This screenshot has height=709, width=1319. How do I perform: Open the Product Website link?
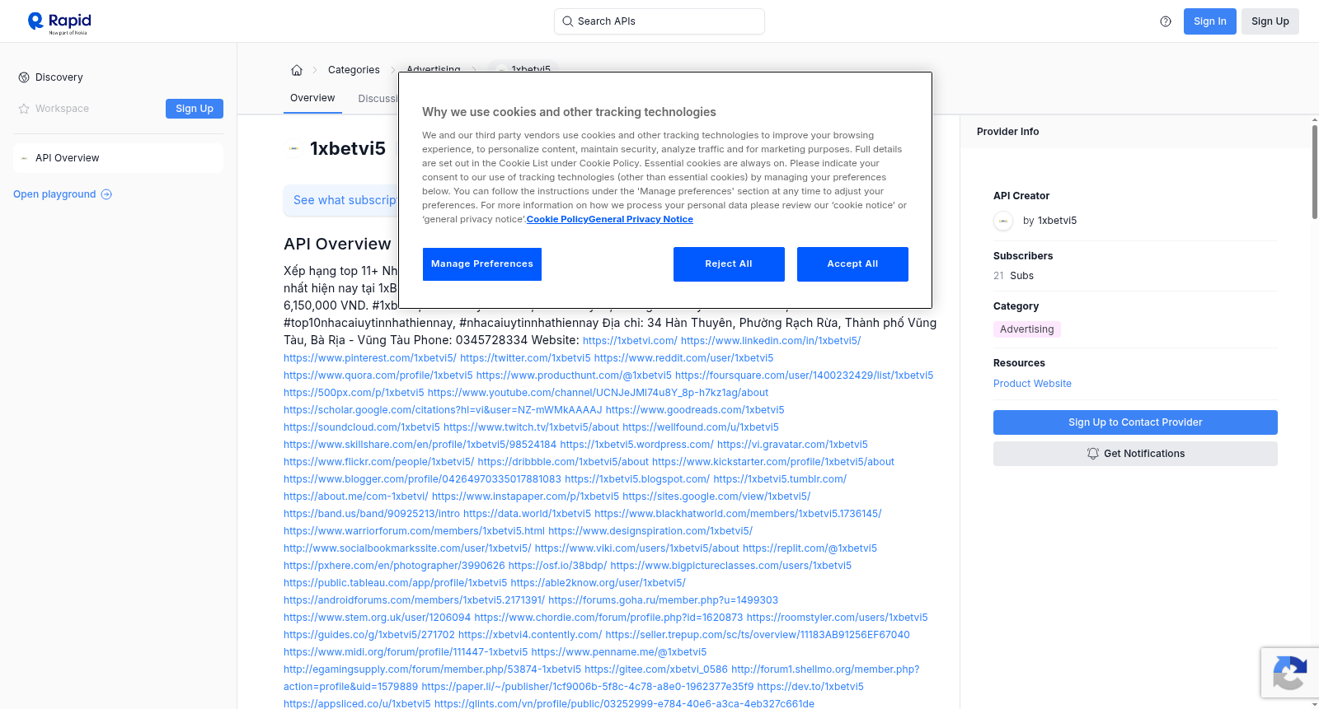[1032, 384]
